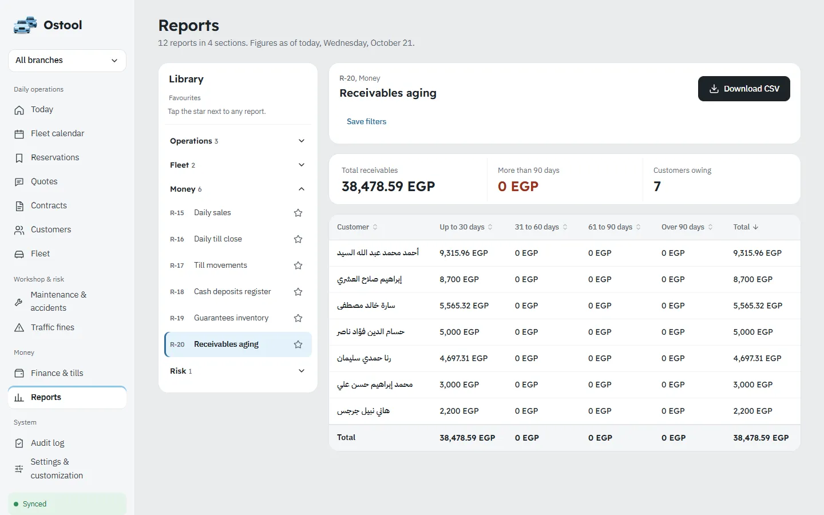Screen dimensions: 824x515
Task: Sort table by Total column
Action: (x=746, y=227)
